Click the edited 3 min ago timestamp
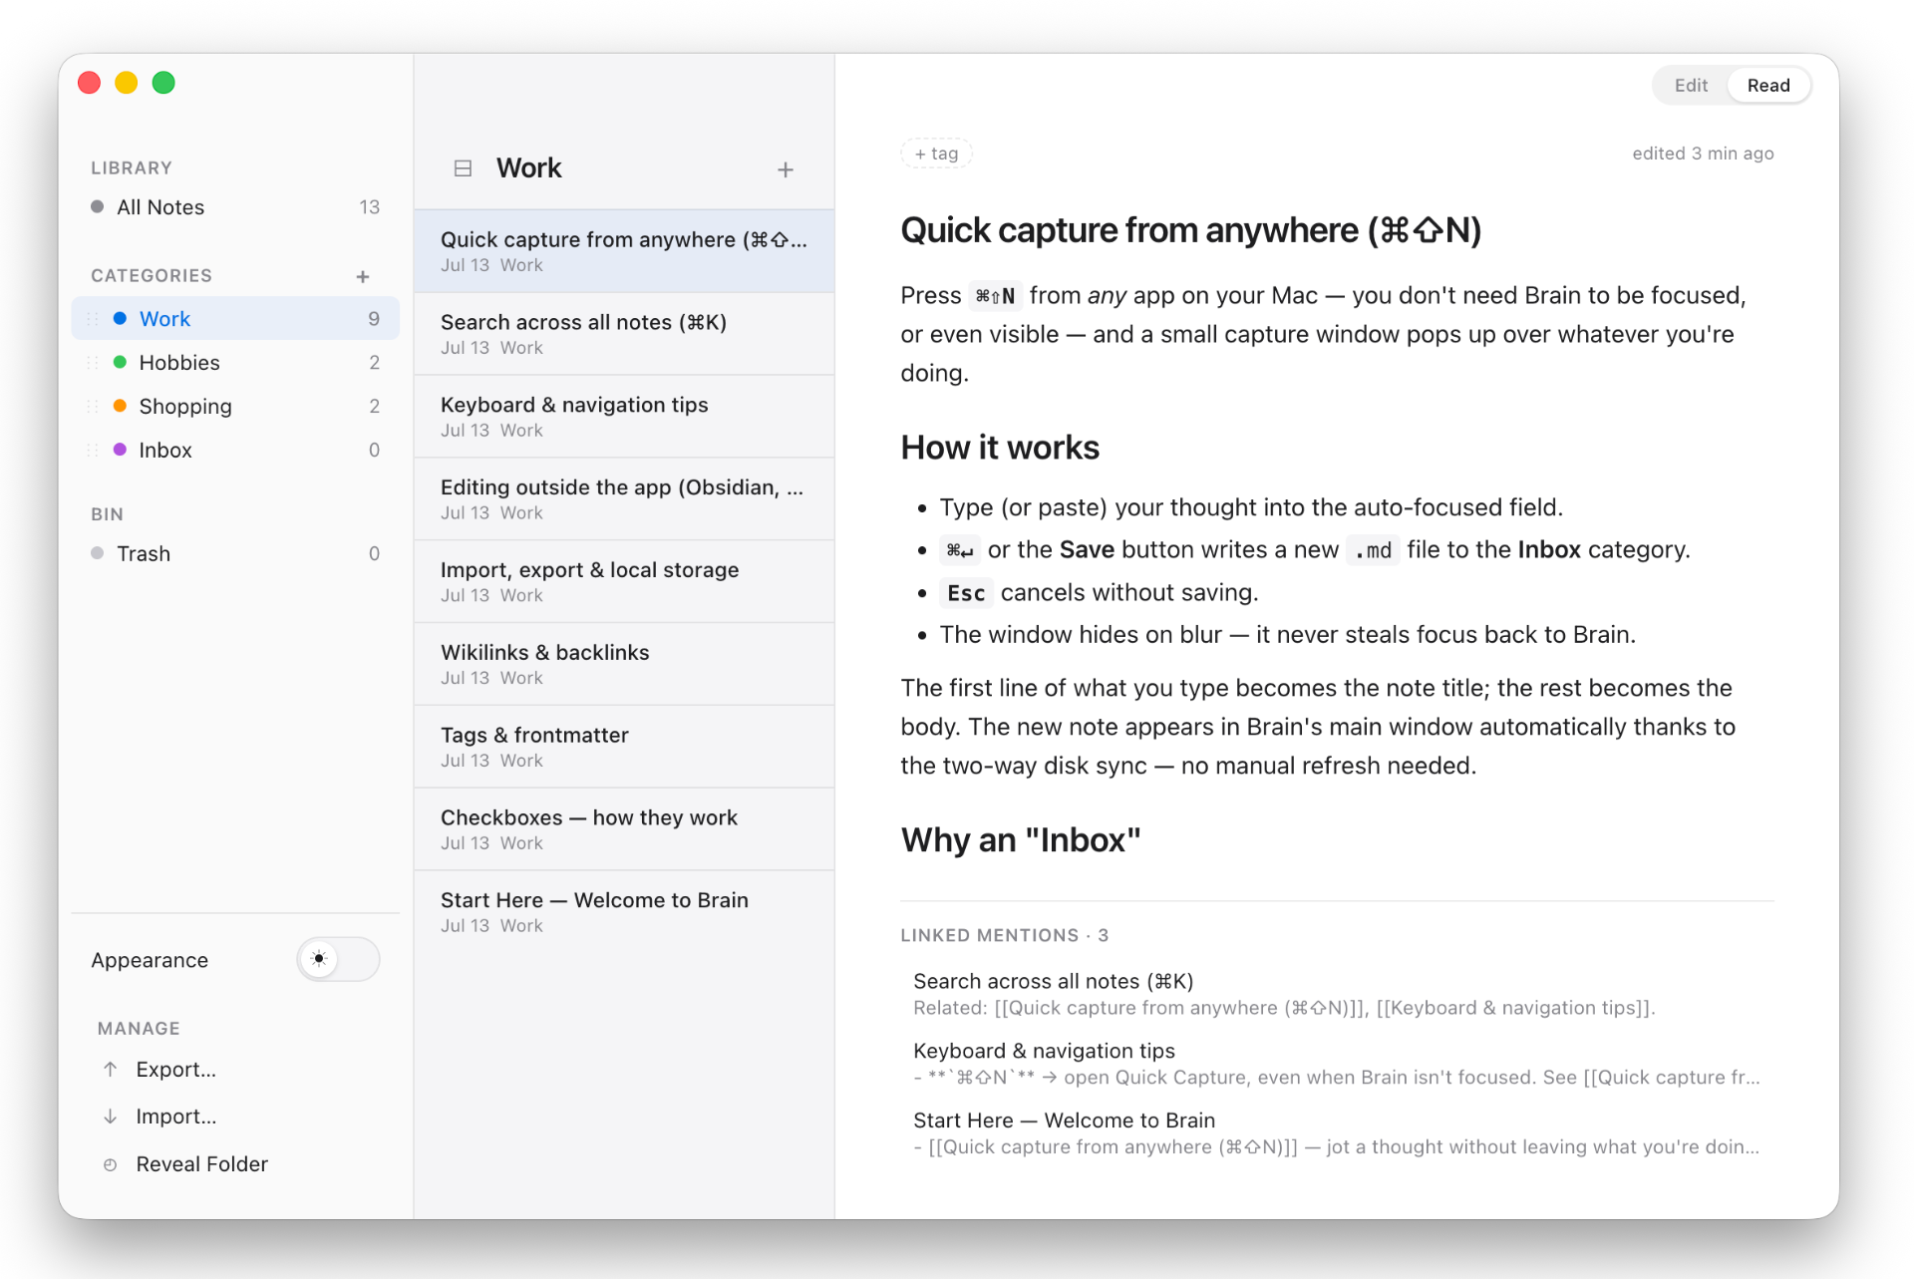 pos(1703,154)
